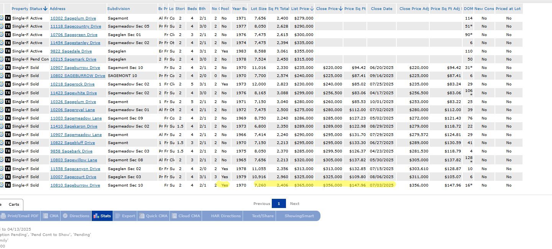Screen dimensions: 552x249
Task: Open the 11118 Sagecountry Drive listing
Action: 76,26
